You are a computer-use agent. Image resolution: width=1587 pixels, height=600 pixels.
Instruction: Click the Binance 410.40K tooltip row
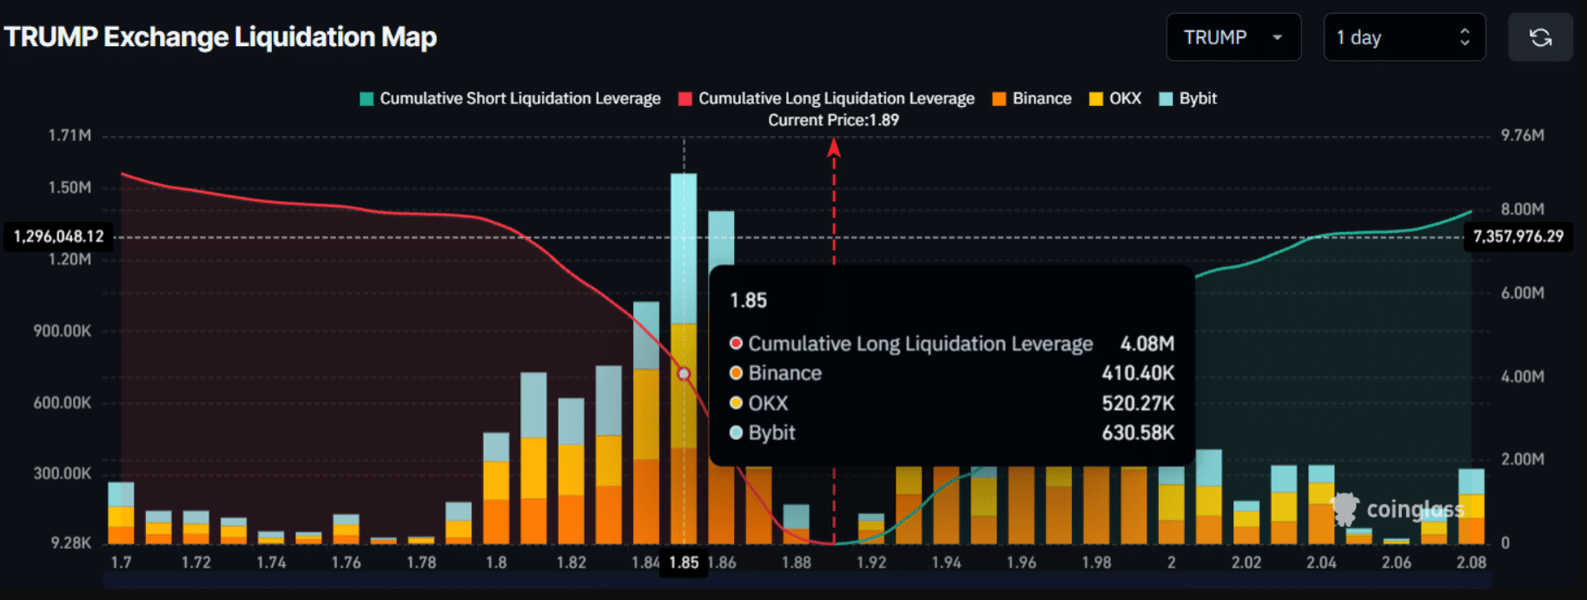952,373
